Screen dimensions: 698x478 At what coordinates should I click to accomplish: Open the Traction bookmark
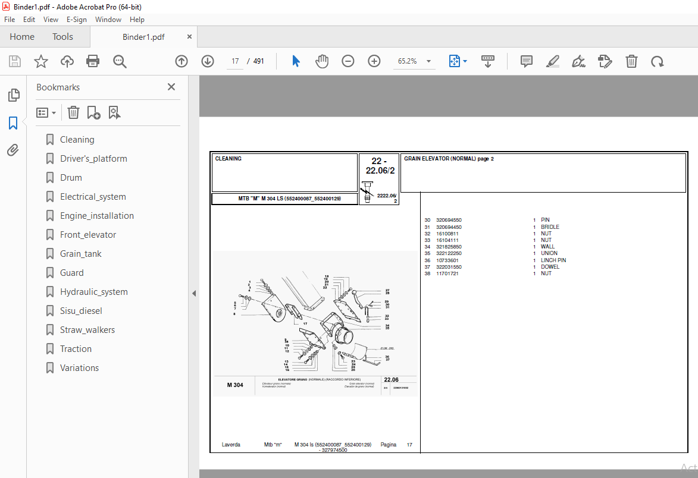76,349
